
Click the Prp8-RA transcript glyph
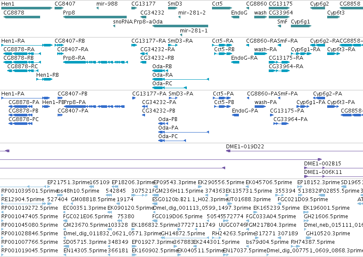(x=96, y=62)
